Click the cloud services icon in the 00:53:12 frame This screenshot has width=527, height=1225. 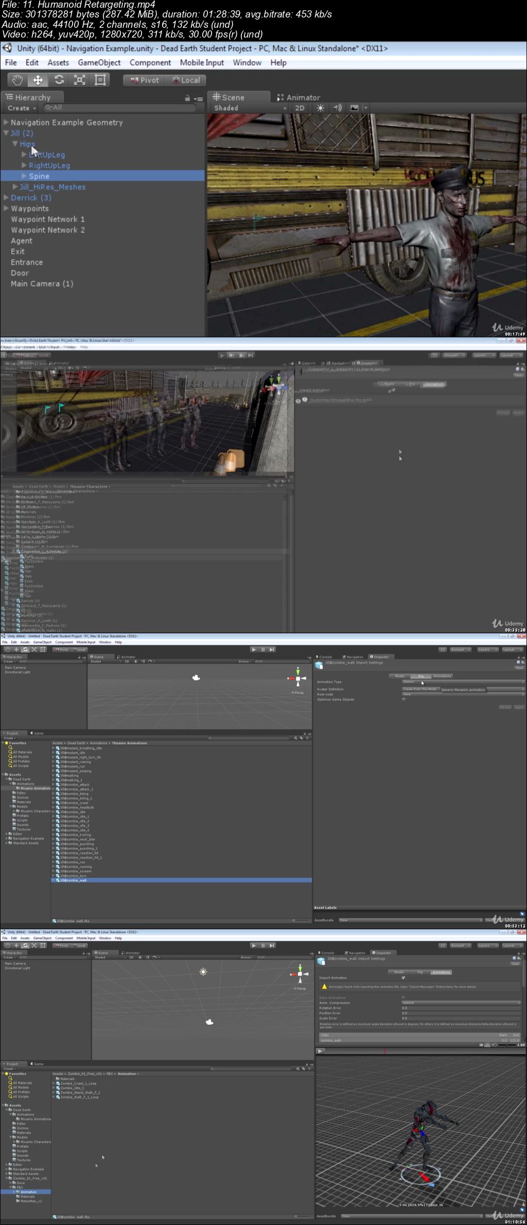tap(442, 650)
